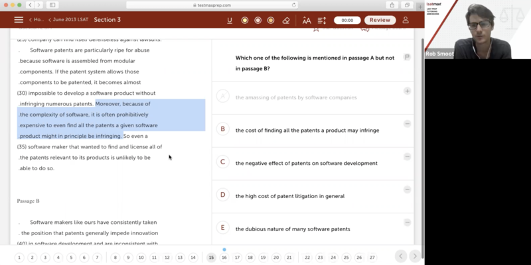Jump to question 22
Image resolution: width=531 pixels, height=265 pixels.
[307, 257]
